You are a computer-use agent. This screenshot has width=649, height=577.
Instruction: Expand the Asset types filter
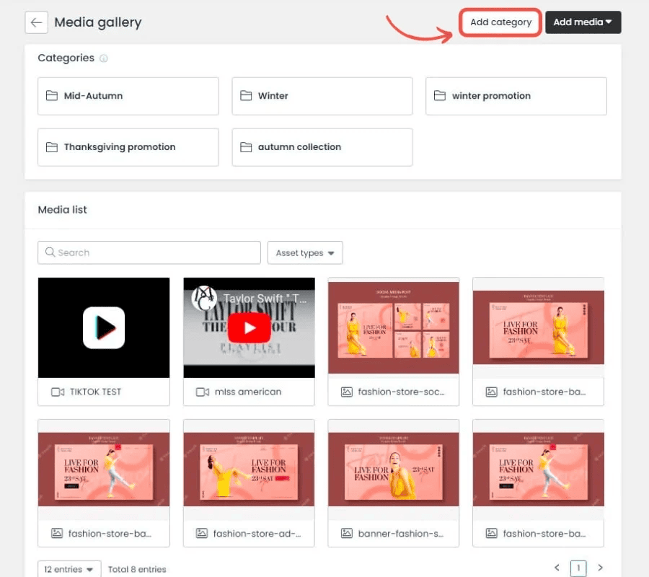coord(305,253)
